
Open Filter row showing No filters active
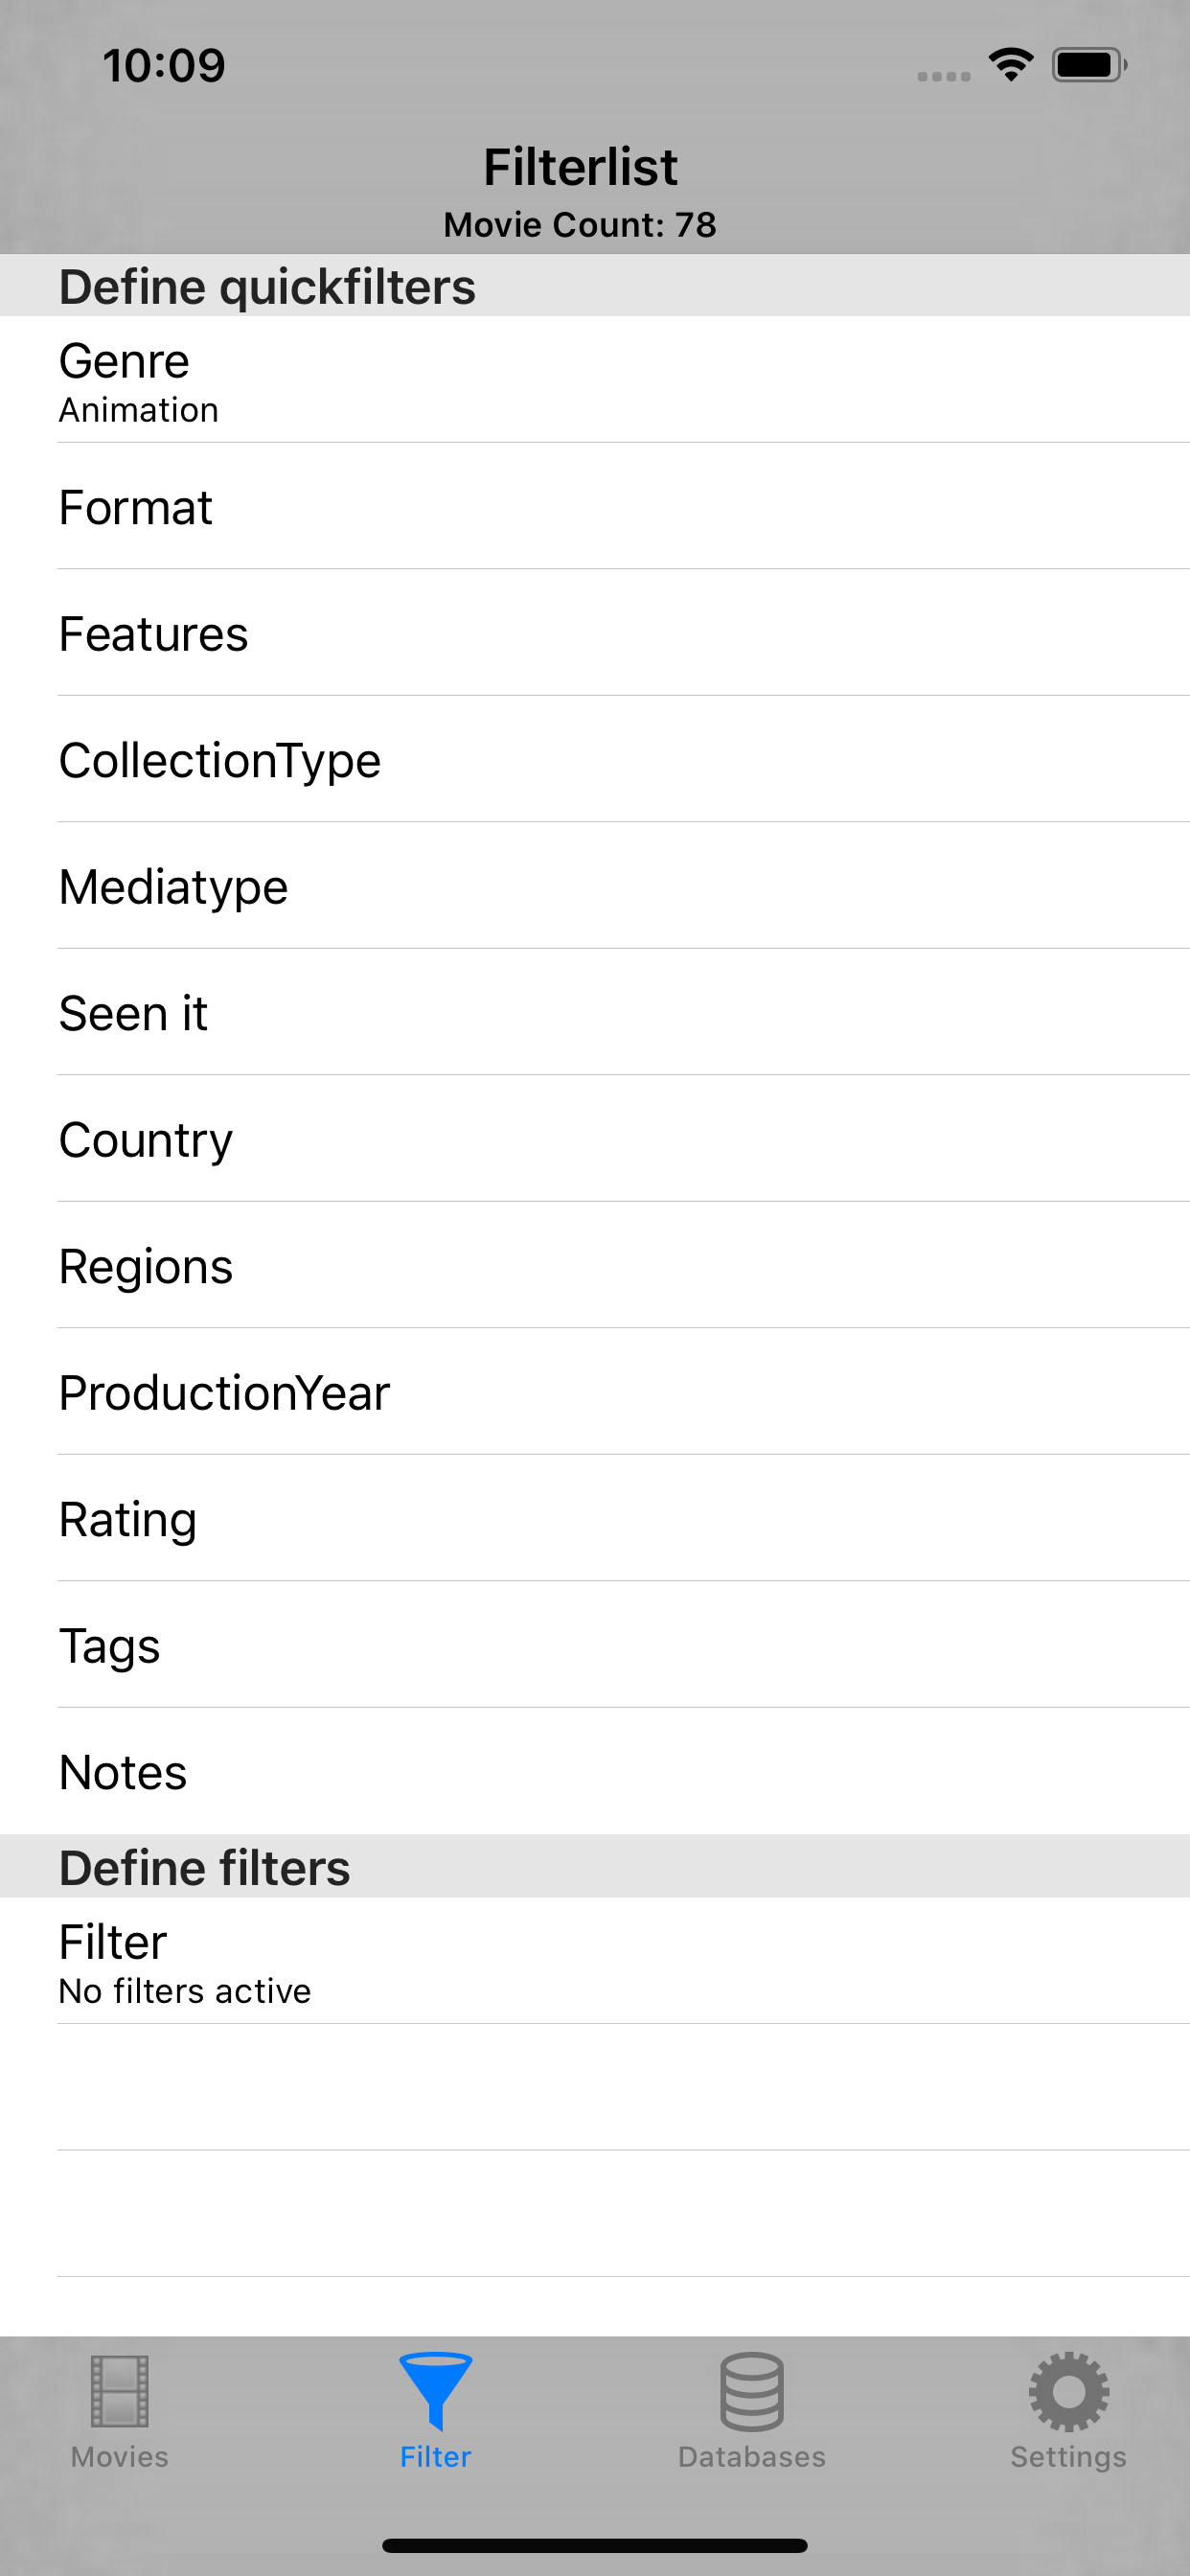[x=595, y=1961]
